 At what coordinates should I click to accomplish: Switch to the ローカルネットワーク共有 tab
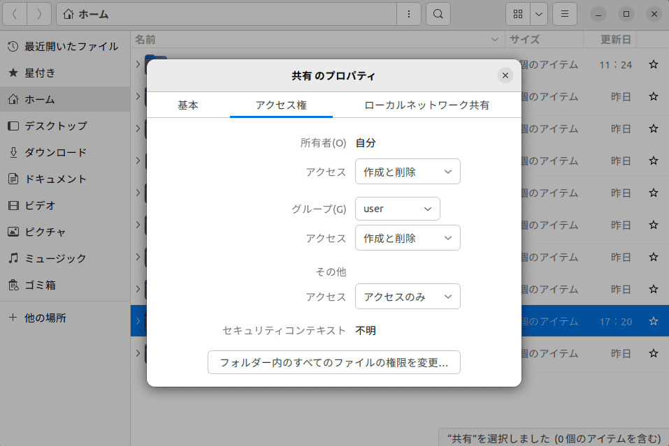pos(426,105)
